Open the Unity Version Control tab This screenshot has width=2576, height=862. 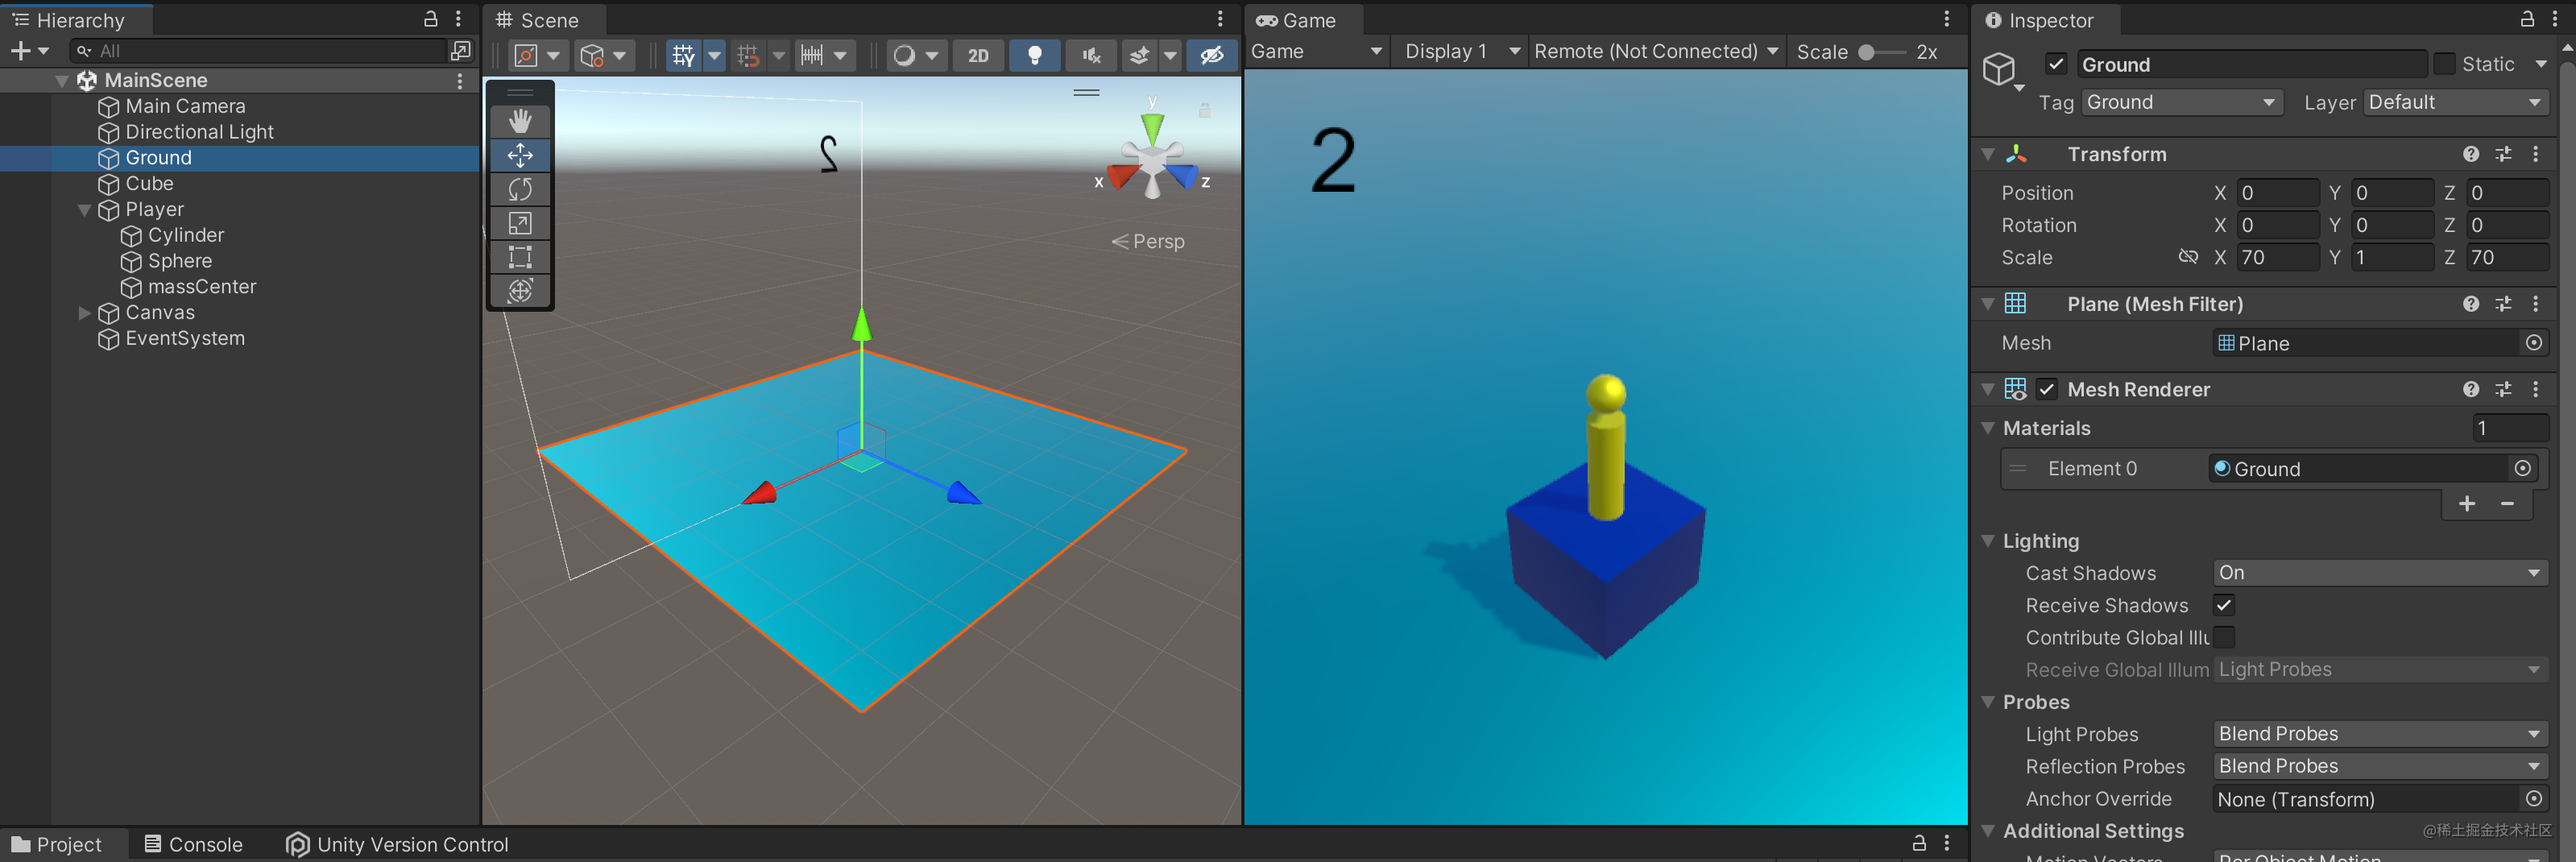pos(397,845)
